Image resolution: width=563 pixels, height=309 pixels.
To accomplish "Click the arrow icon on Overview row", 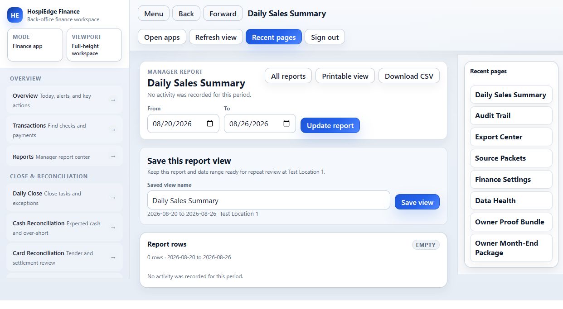I will coord(113,100).
